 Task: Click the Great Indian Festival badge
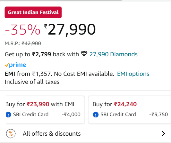[x=33, y=12]
